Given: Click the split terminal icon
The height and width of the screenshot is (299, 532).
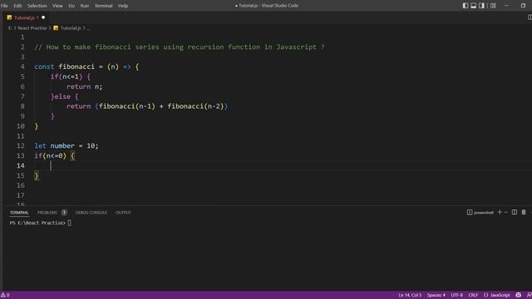Looking at the screenshot, I should (515, 213).
